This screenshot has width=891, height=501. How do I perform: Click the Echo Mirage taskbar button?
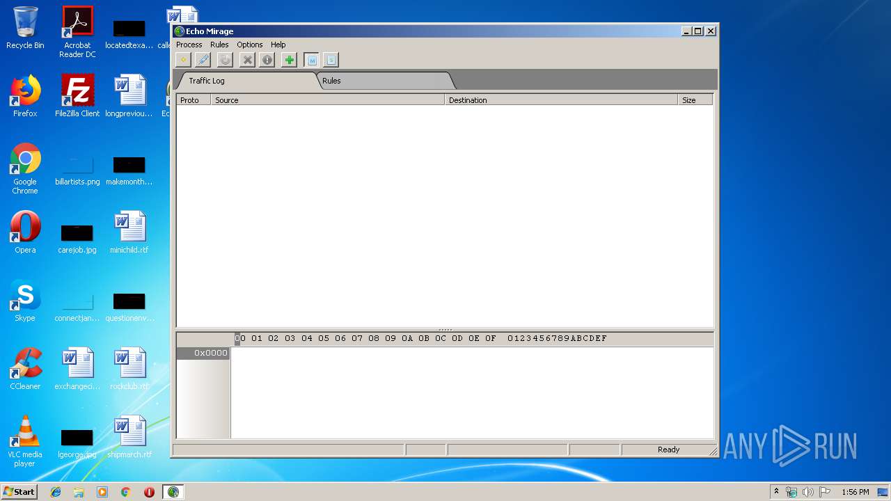coord(173,492)
